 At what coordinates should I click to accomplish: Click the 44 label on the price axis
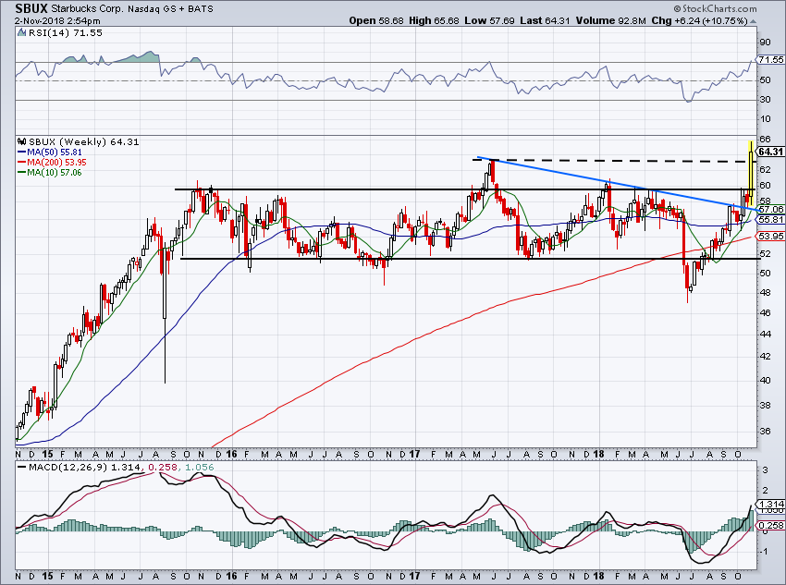(765, 334)
